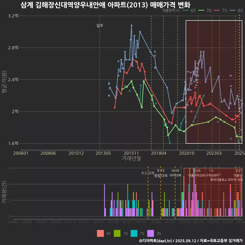
Task: Click the 특례대출축소 annotation text
Action: coord(219,180)
